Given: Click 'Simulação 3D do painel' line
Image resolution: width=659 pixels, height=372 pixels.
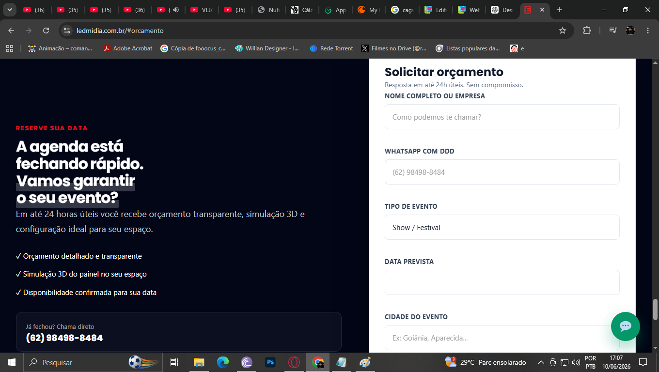Looking at the screenshot, I should pos(81,274).
